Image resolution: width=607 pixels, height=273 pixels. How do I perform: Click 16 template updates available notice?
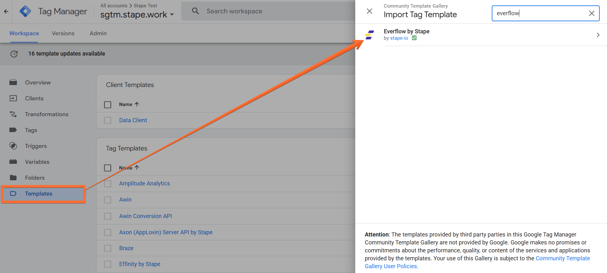pos(67,54)
